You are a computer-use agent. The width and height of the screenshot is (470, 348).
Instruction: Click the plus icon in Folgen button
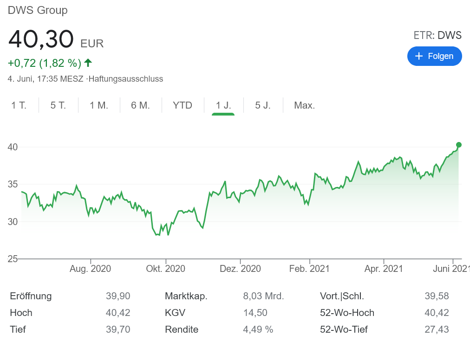419,56
